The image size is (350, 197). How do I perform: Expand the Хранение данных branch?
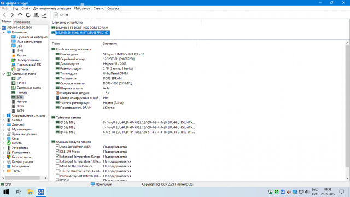4,134
